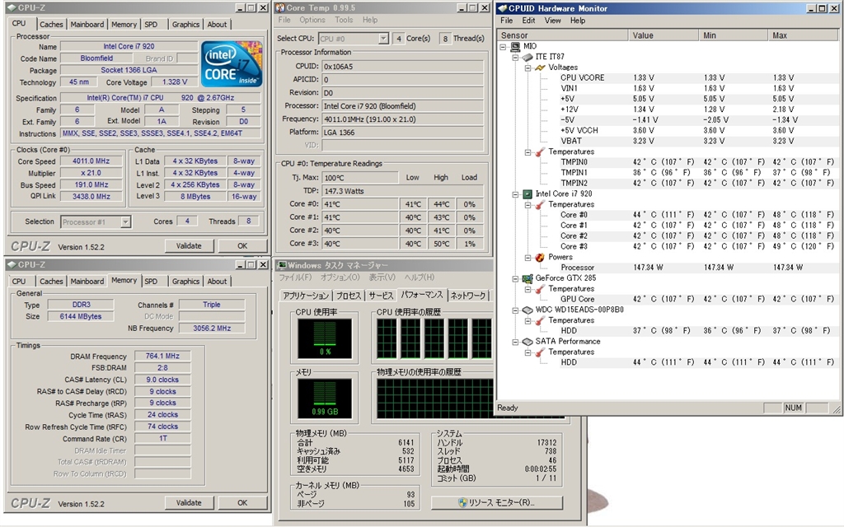Open the Options menu in Core Temp
Screen dimensions: 844x527
coord(312,20)
